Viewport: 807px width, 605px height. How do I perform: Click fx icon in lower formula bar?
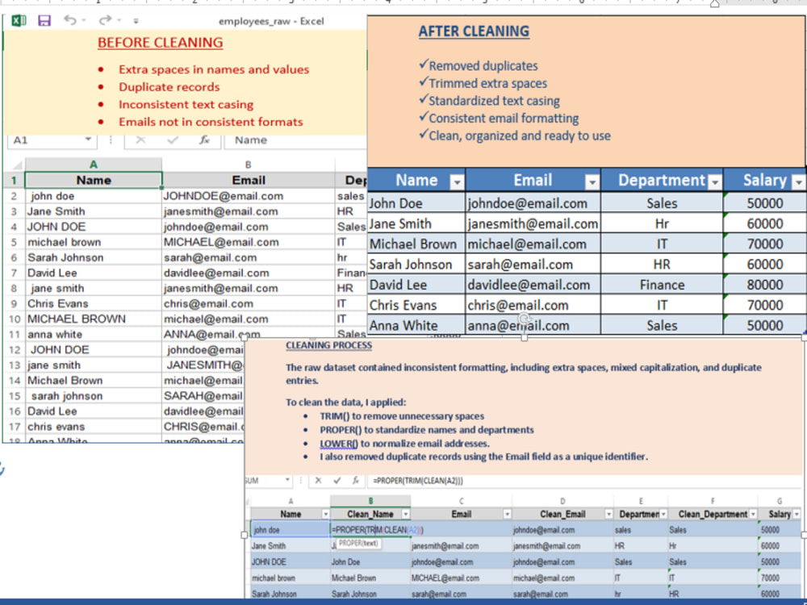(x=355, y=481)
